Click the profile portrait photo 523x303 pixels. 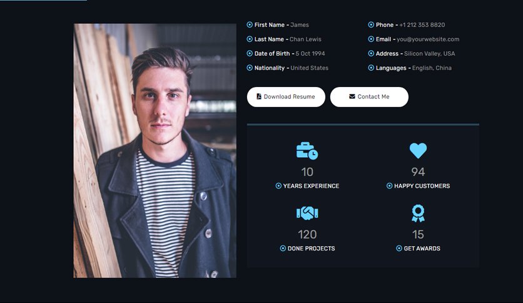click(155, 150)
